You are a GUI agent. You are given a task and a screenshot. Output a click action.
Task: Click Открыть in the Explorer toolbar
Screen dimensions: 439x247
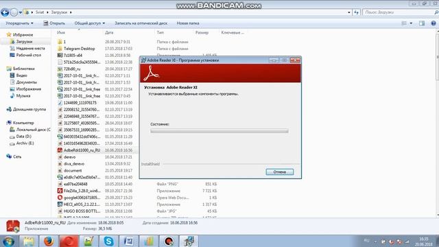click(x=54, y=23)
